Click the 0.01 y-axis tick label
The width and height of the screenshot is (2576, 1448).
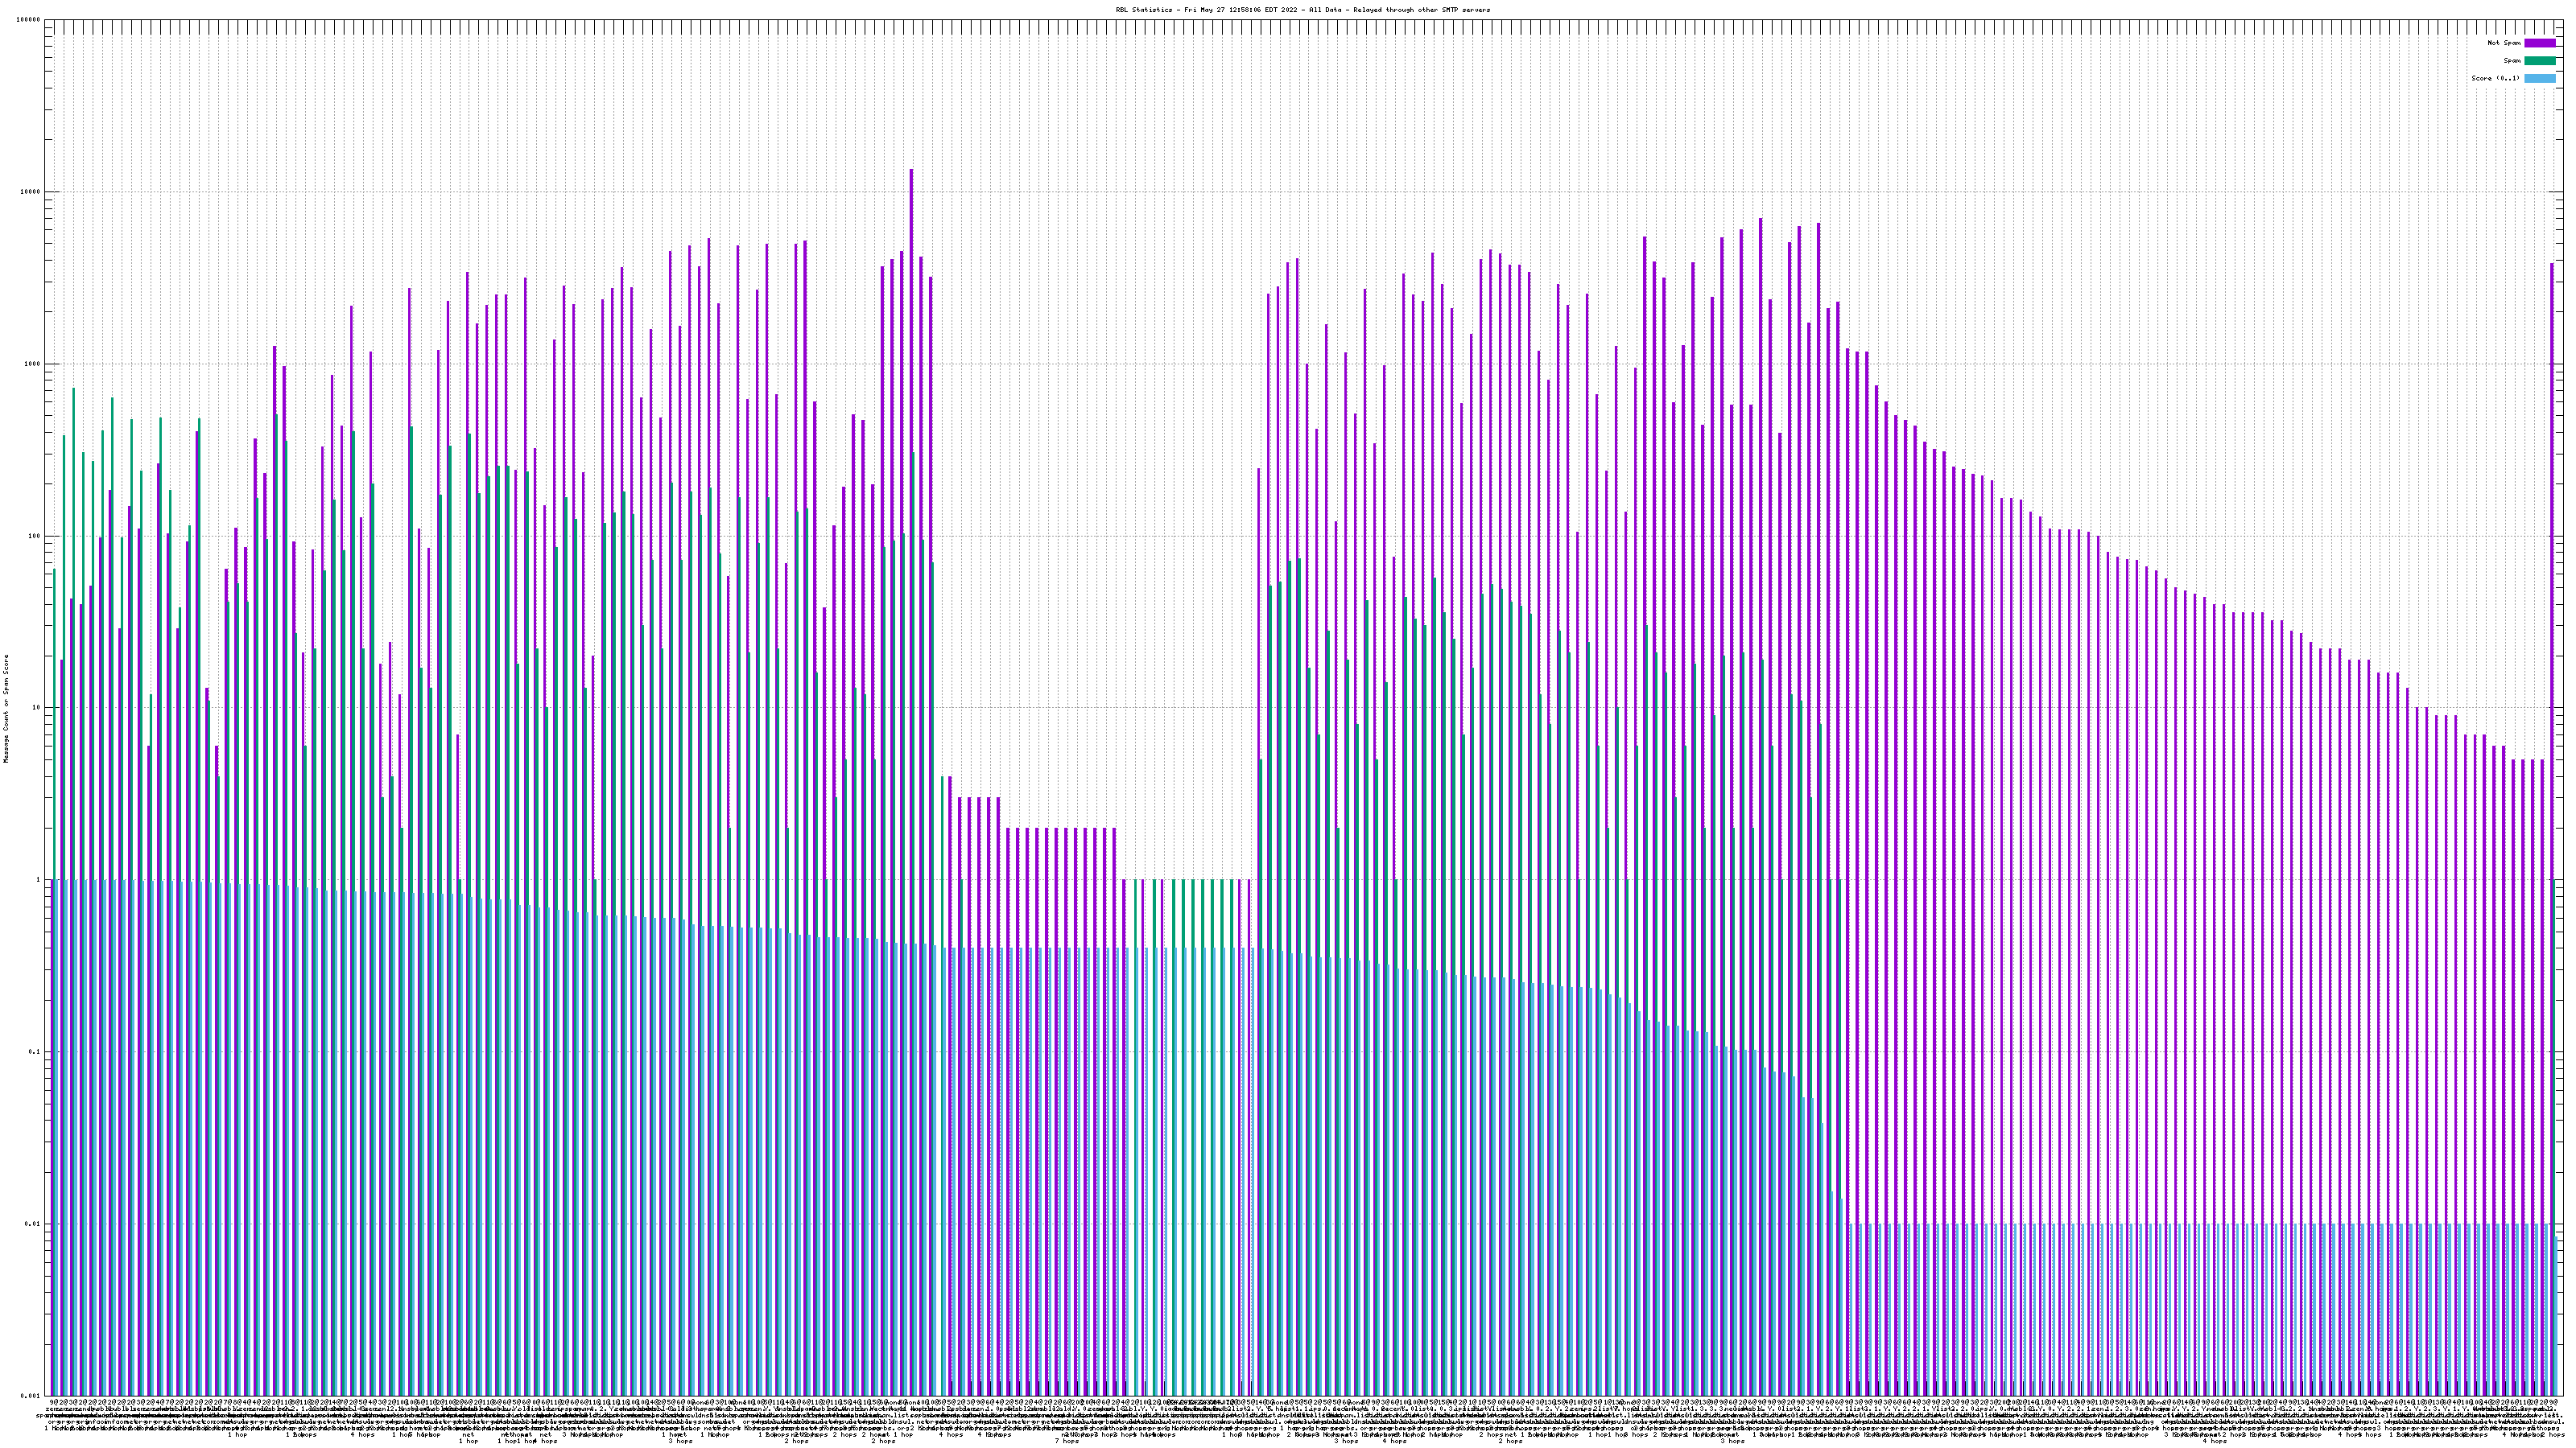pos(34,1223)
